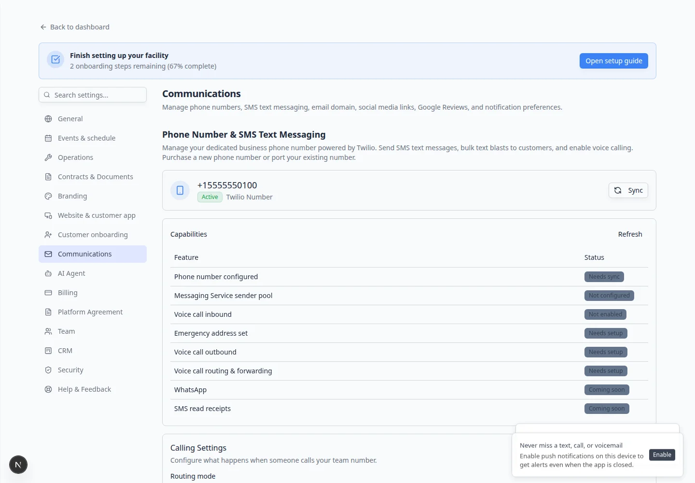Click the file icon beside Platform Agreement
695x483 pixels.
(48, 312)
